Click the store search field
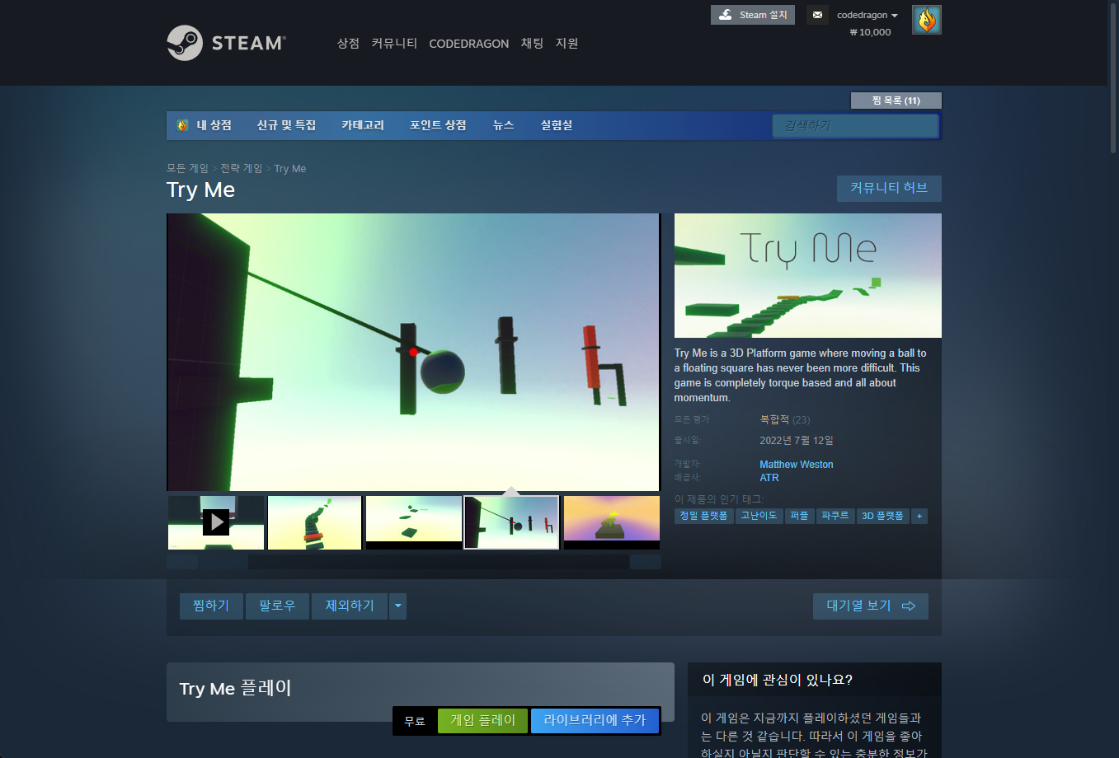This screenshot has height=758, width=1119. tap(855, 125)
